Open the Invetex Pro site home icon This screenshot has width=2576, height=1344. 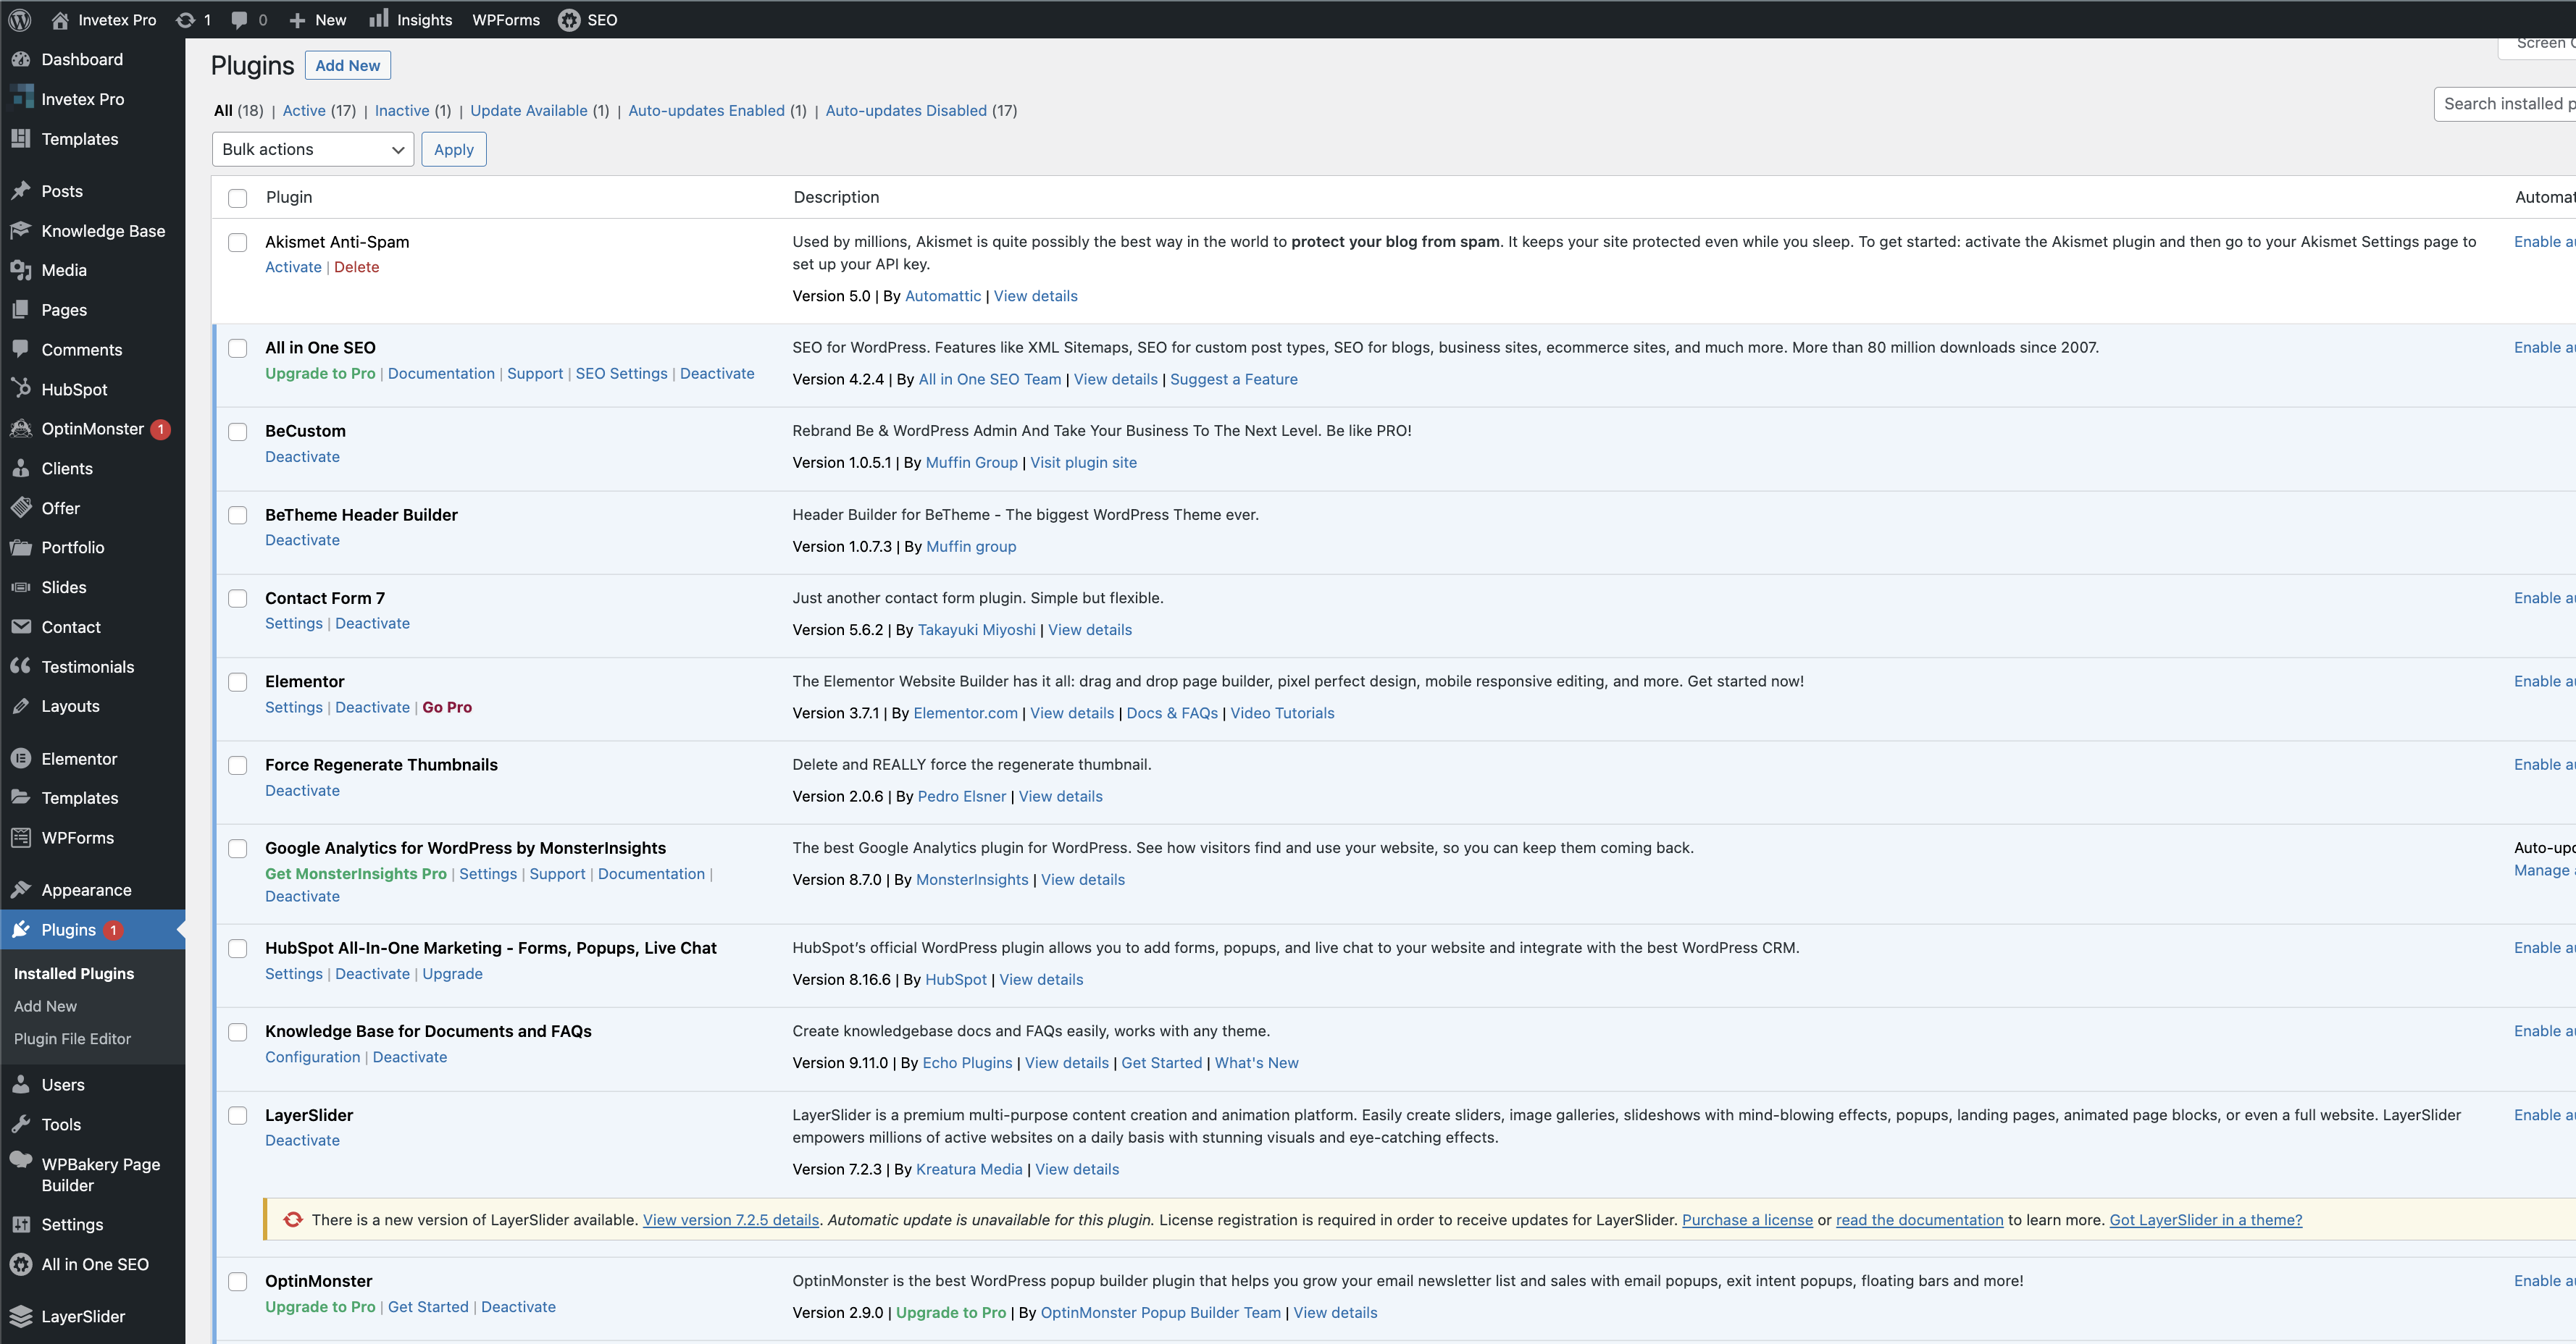coord(60,20)
